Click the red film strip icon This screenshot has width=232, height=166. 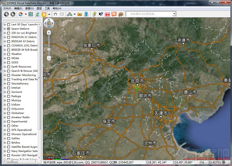(107, 14)
